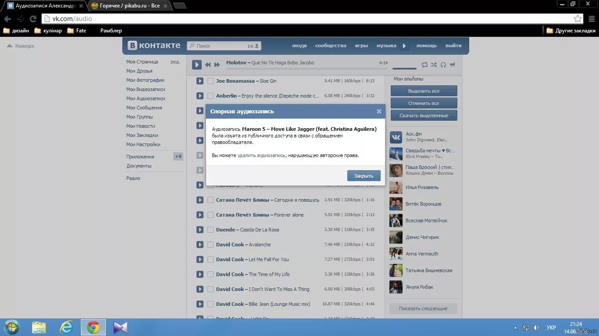Click the browser back arrow
This screenshot has height=336, width=599.
click(7, 19)
